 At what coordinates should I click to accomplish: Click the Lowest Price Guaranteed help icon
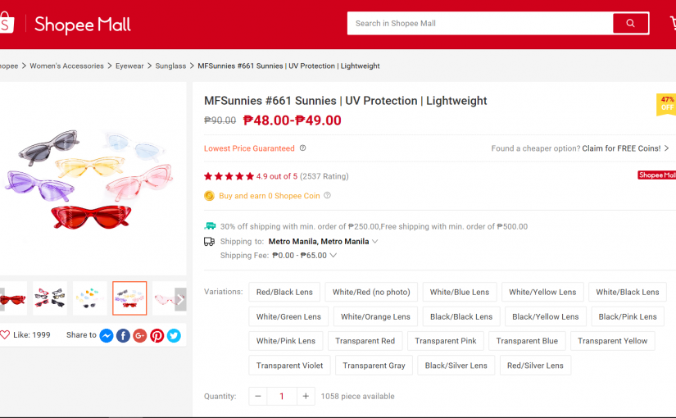tap(302, 148)
